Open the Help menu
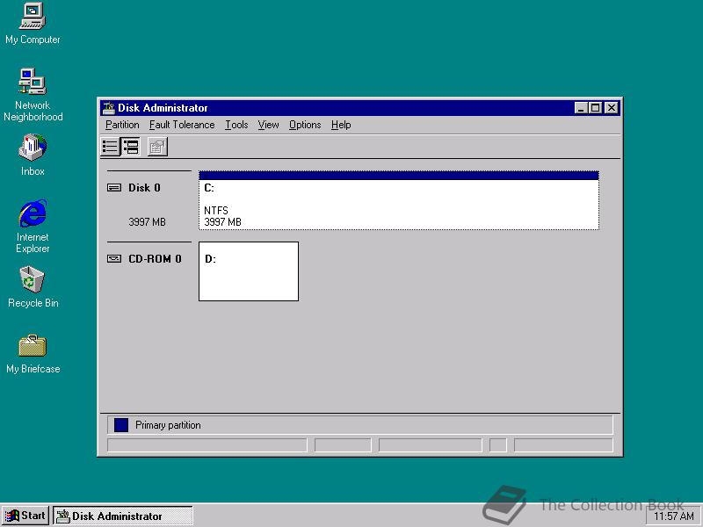 point(341,125)
